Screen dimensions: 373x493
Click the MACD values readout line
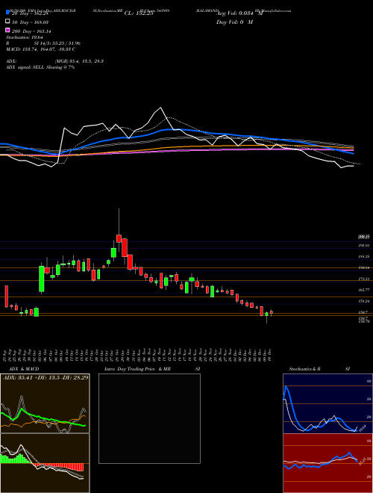click(x=40, y=49)
